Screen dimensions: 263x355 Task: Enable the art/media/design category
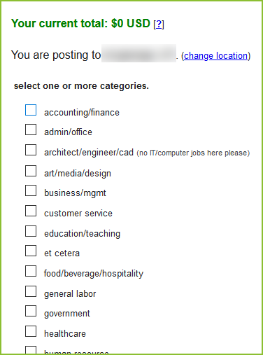pyautogui.click(x=31, y=171)
